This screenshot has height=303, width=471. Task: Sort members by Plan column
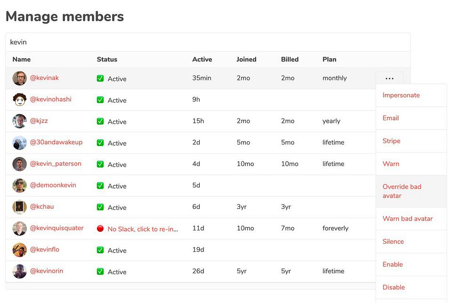pos(329,59)
